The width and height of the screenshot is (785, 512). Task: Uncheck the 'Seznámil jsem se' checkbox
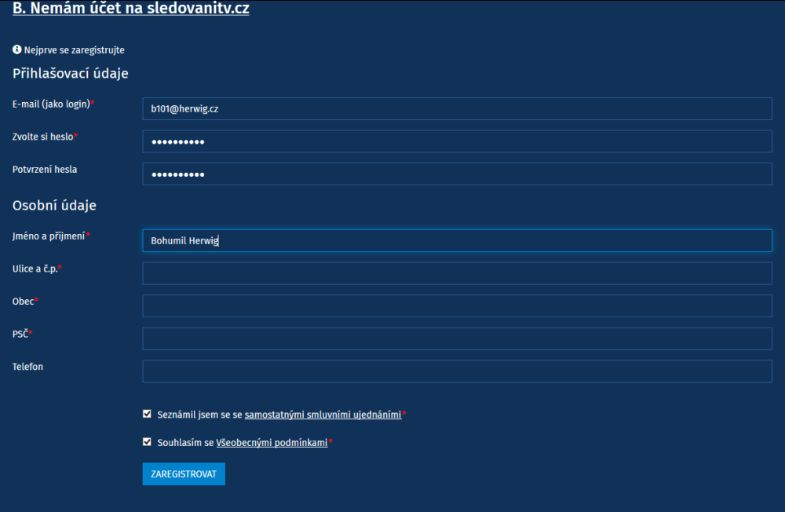[x=147, y=414]
